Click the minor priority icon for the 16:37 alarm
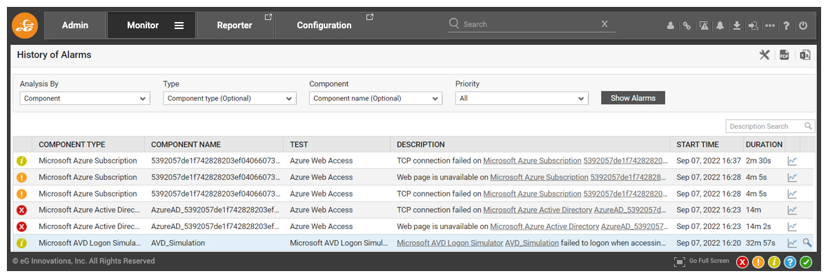This screenshot has width=828, height=278. coord(21,161)
